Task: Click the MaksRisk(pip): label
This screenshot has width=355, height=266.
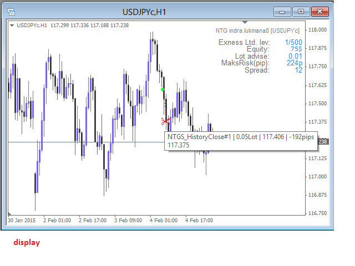Action: (245, 63)
